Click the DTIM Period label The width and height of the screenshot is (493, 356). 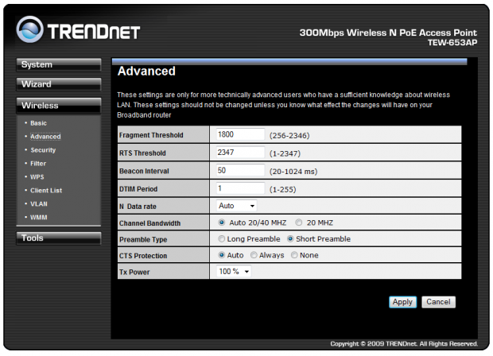pyautogui.click(x=138, y=189)
